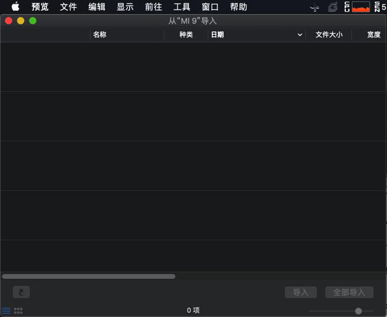Sort by 日期 column chevron
387x317 pixels.
point(299,35)
